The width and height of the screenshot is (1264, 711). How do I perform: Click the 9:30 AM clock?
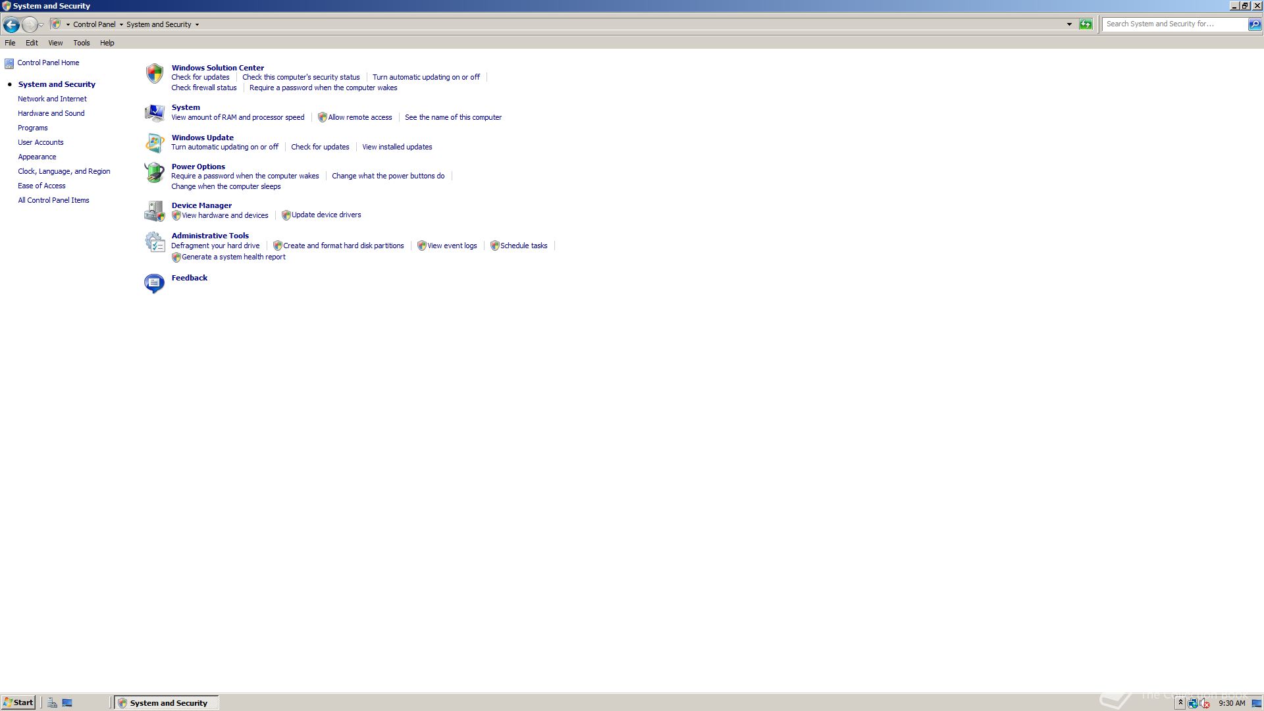[x=1232, y=703]
